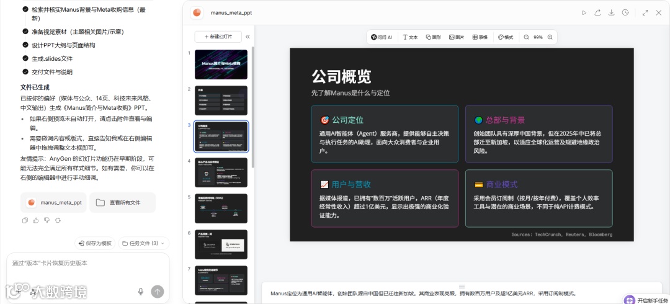Screen dimensions: 670x304
Task: Regenerate response with the refresh icon
Action: click(x=58, y=220)
